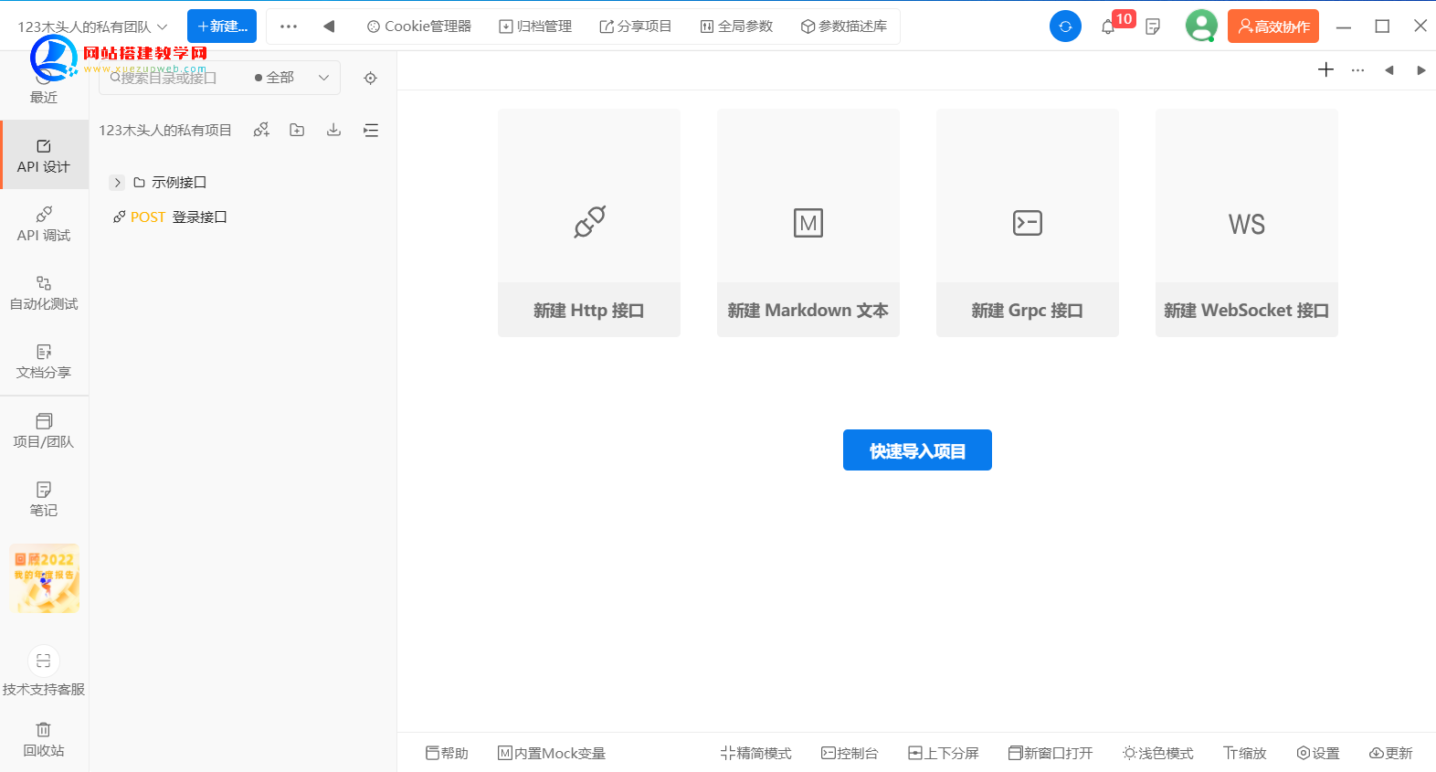Open the Recycle Bin (回收站) in sidebar
The image size is (1436, 772).
[x=44, y=740]
